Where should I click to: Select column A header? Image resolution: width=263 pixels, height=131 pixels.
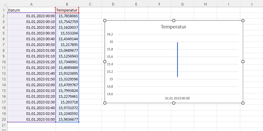point(31,4)
